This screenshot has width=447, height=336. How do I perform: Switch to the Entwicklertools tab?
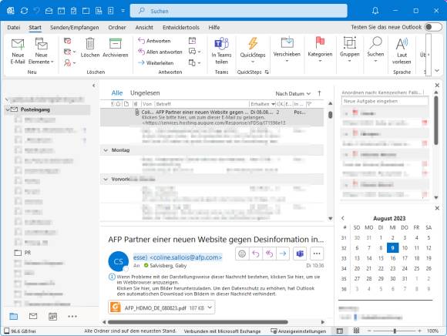tap(181, 28)
